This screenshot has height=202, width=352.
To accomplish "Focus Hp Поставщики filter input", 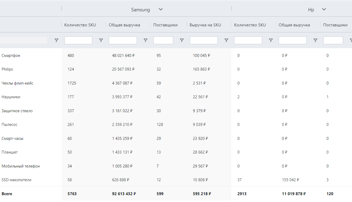I will [333, 40].
